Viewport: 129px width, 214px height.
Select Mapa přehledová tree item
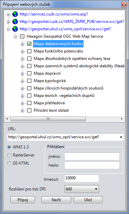tap(49, 103)
